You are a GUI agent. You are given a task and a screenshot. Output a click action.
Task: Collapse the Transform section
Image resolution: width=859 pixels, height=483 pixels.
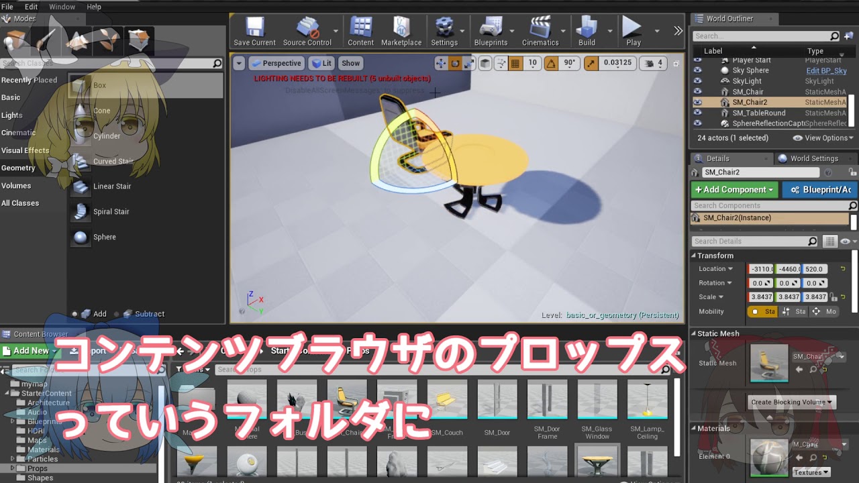(x=694, y=256)
